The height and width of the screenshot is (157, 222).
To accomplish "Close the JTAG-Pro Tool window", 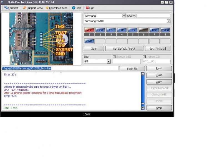I will coord(171,2).
